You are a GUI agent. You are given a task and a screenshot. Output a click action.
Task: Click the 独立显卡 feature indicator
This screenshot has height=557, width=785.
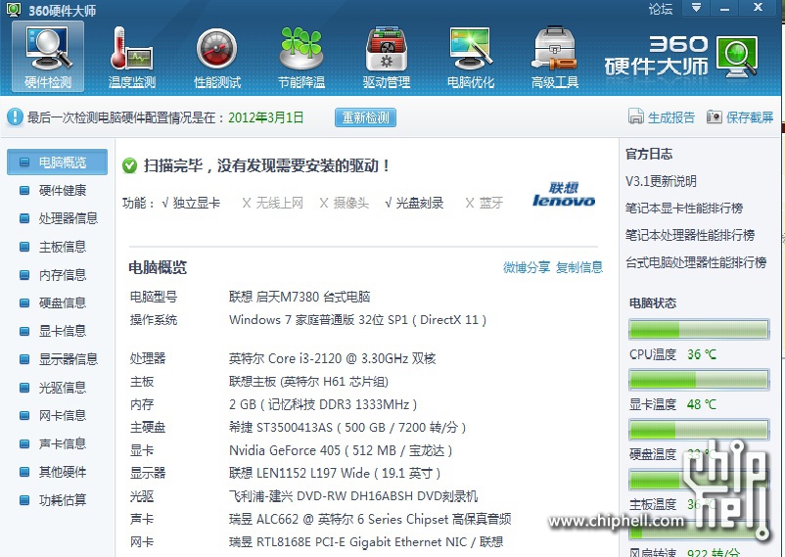191,203
